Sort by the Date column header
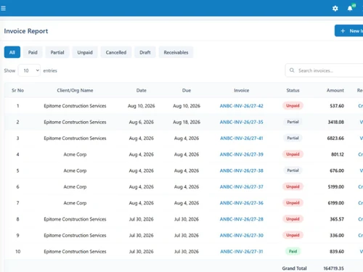 (x=142, y=91)
